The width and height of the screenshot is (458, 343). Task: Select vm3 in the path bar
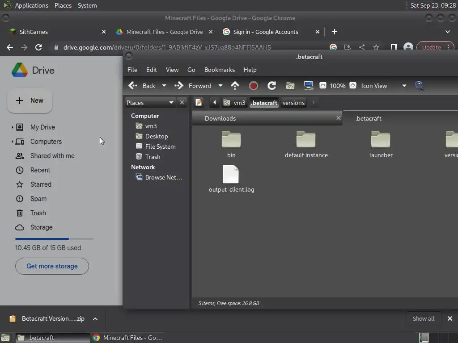(234, 103)
